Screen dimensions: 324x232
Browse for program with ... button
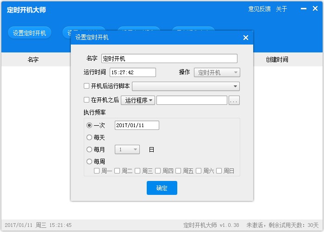coord(234,100)
